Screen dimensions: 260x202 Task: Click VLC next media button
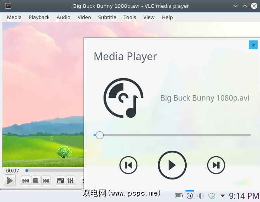[46, 180]
